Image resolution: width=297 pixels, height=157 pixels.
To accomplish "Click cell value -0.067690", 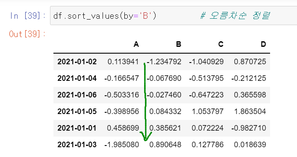I will [164, 78].
